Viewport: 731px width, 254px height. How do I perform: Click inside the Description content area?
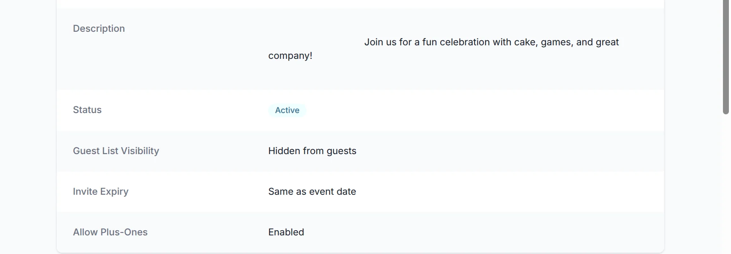tap(443, 49)
